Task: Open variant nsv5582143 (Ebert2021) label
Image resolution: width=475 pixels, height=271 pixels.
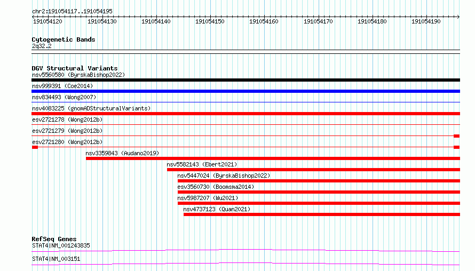Action: [x=202, y=164]
